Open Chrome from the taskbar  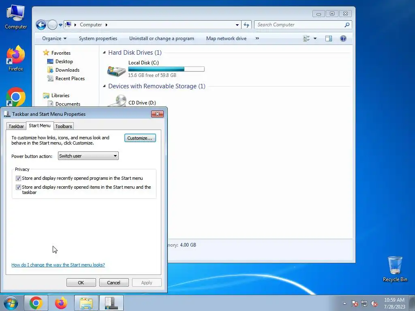36,303
